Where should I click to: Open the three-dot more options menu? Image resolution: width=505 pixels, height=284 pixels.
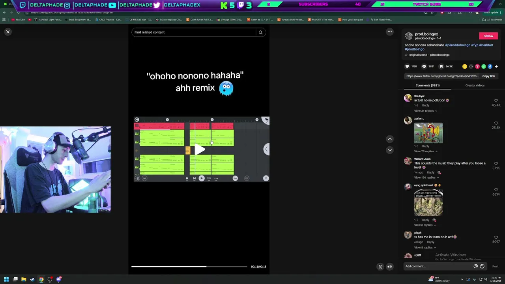389,32
